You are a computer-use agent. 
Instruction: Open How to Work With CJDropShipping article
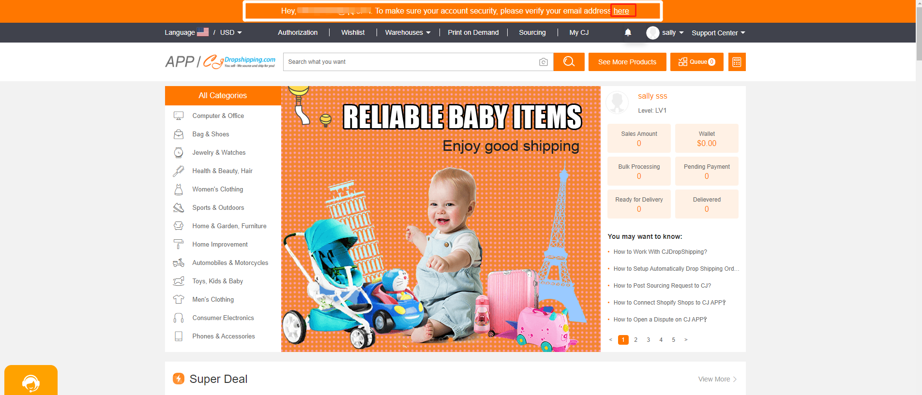pos(660,252)
